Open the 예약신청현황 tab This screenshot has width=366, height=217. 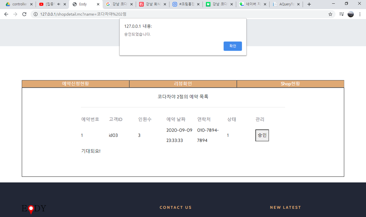click(x=75, y=84)
